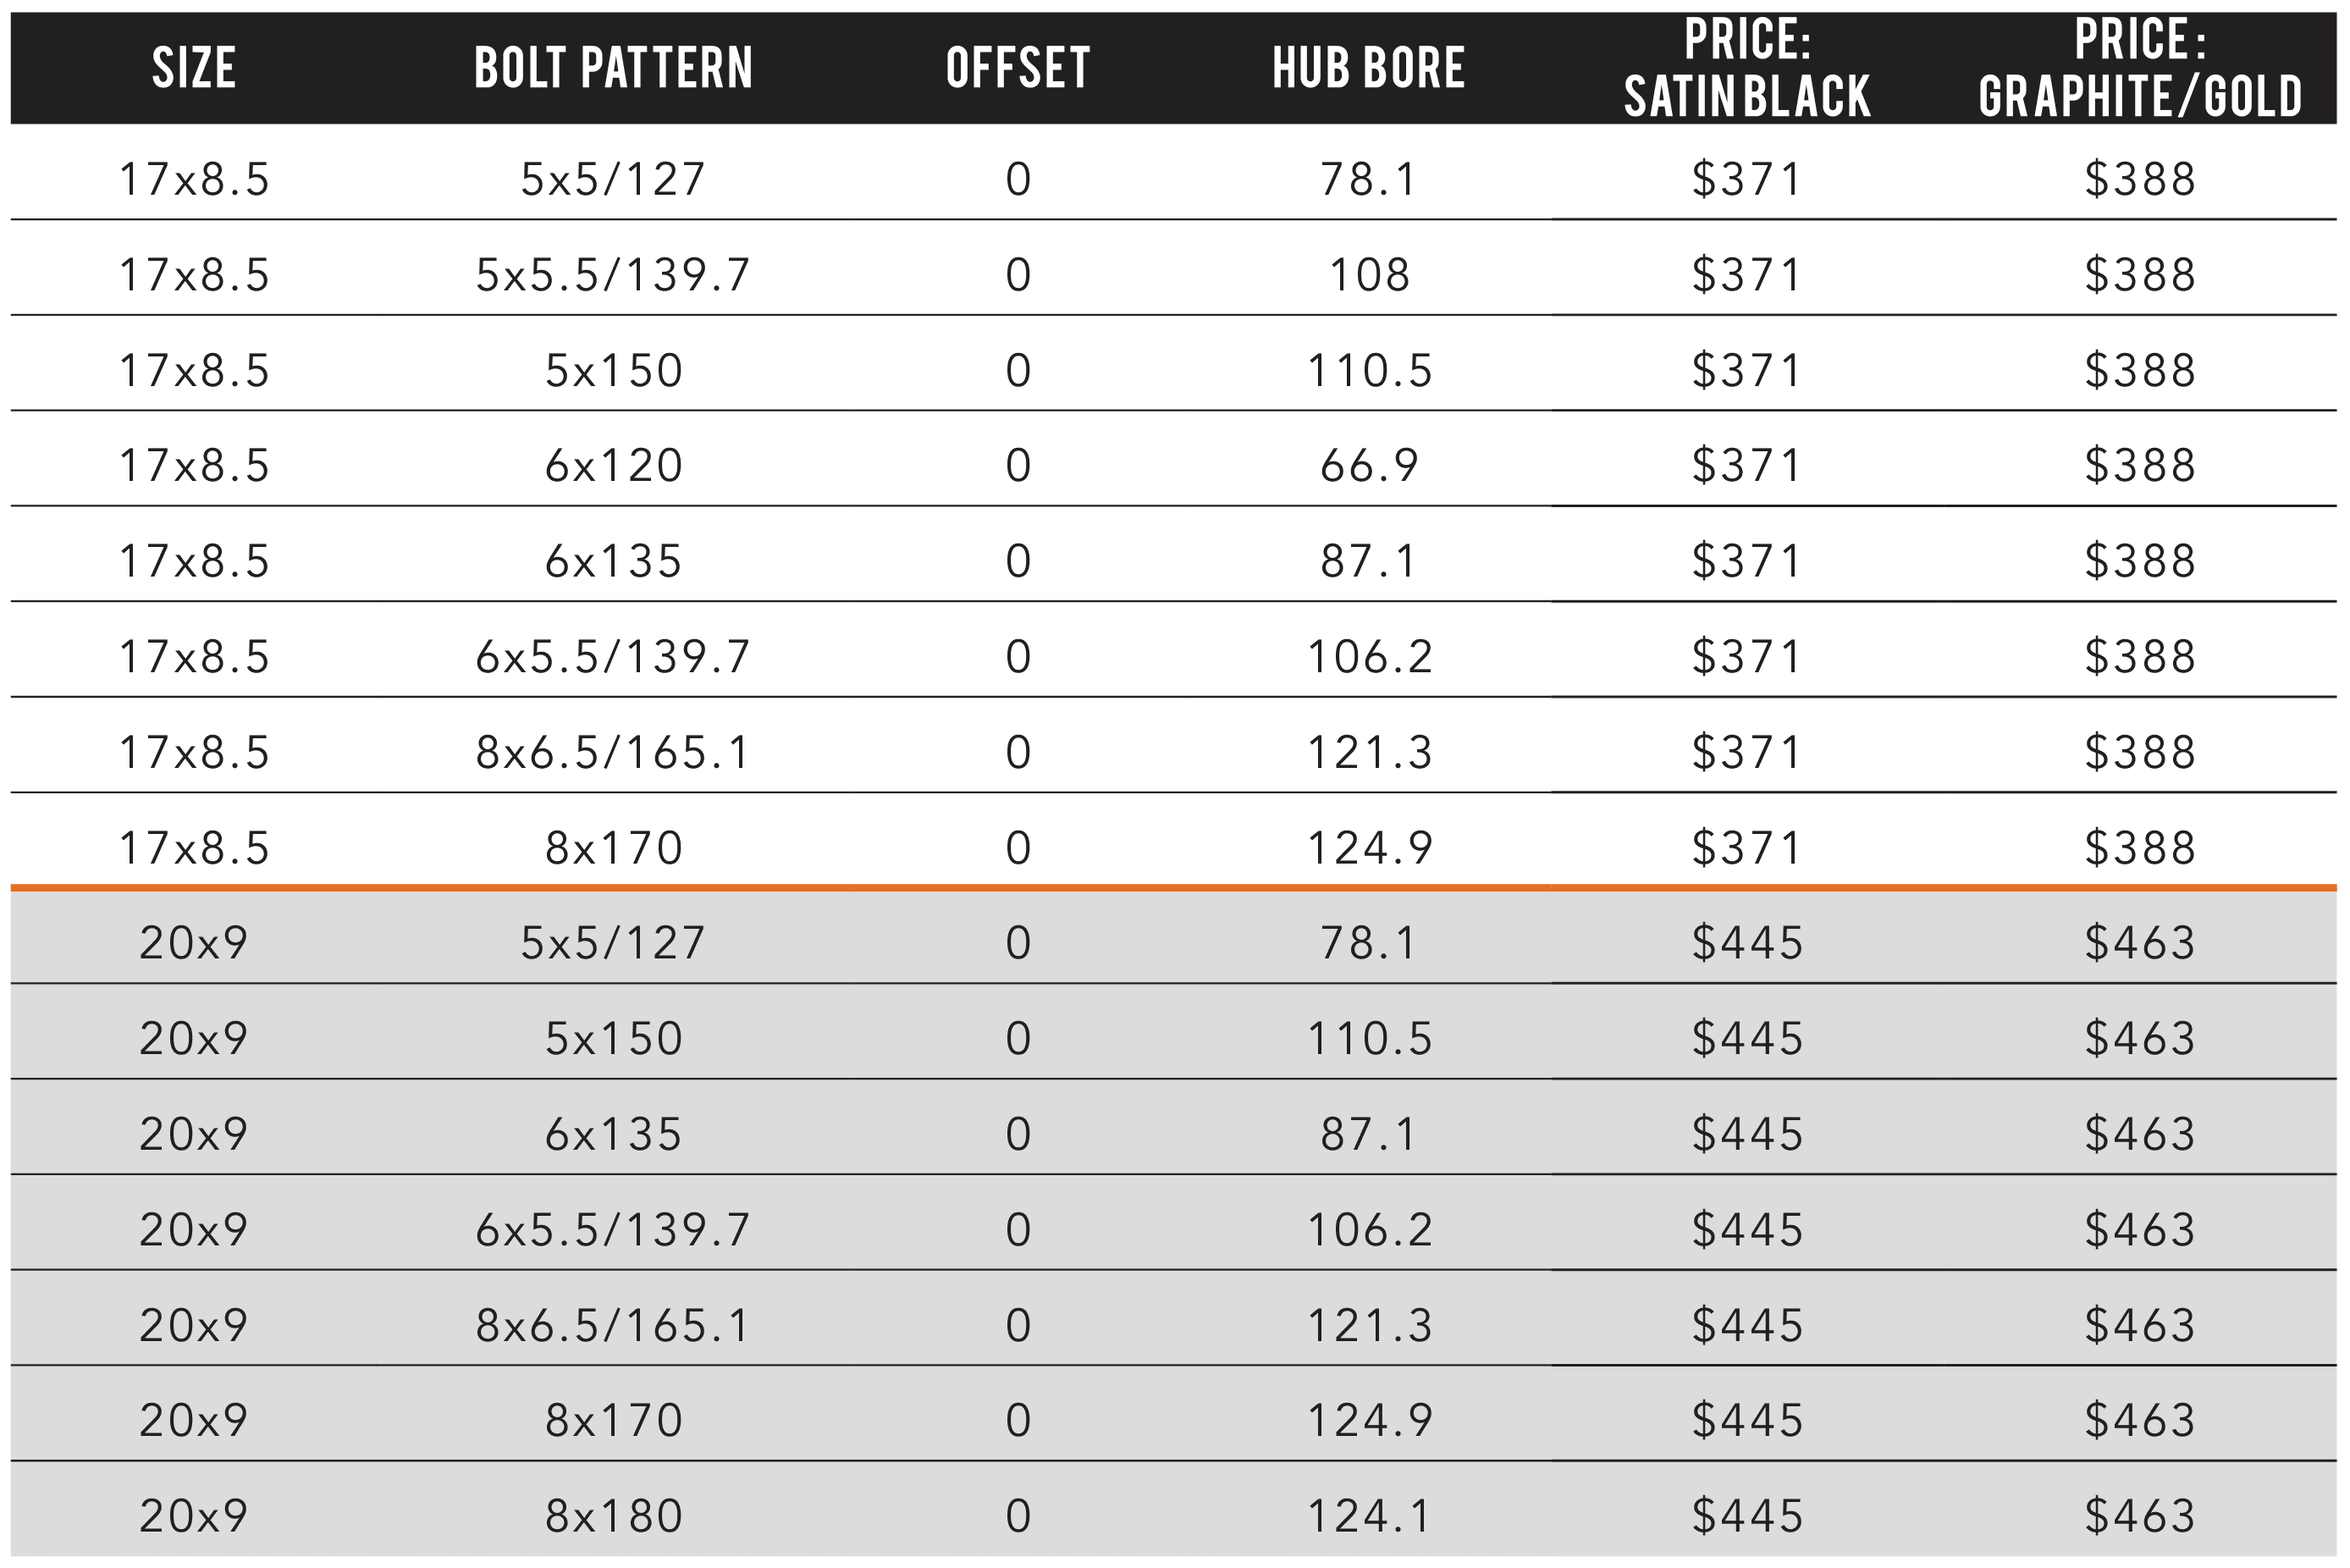2350x1568 pixels.
Task: Select the 20x9 size cell for 6x135
Action: (x=194, y=1134)
